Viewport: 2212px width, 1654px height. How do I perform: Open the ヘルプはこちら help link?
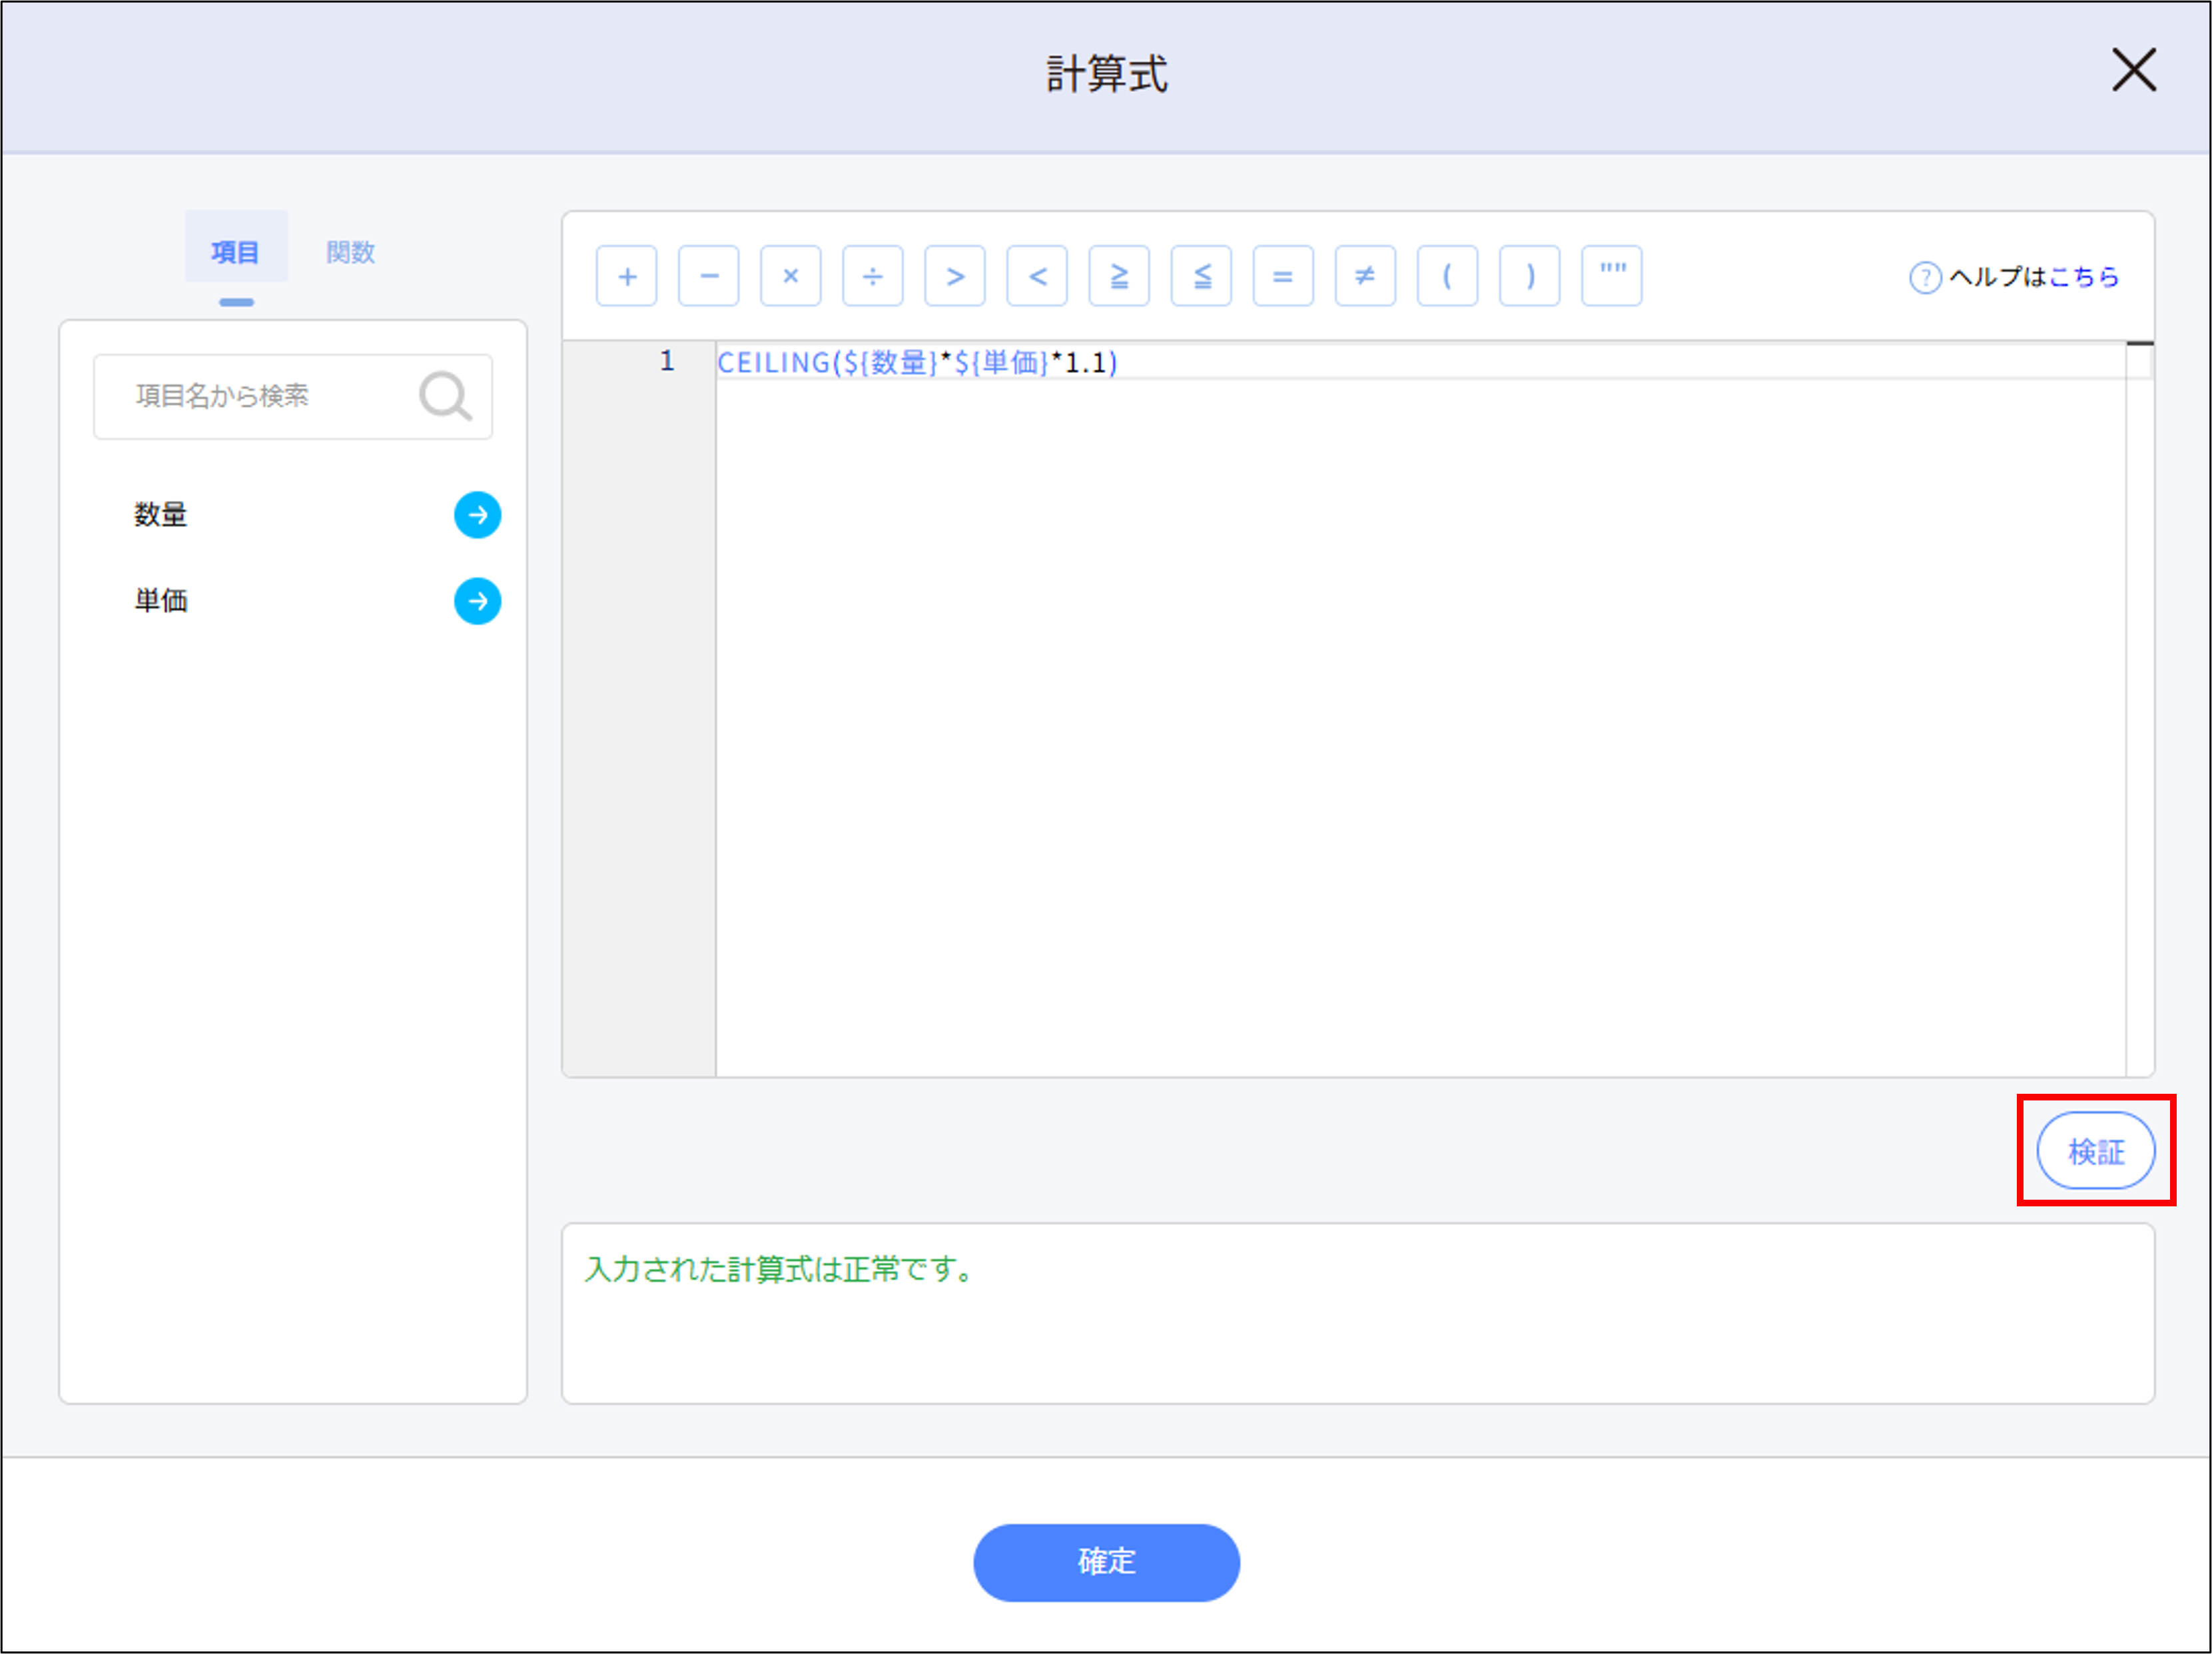(x=2083, y=277)
